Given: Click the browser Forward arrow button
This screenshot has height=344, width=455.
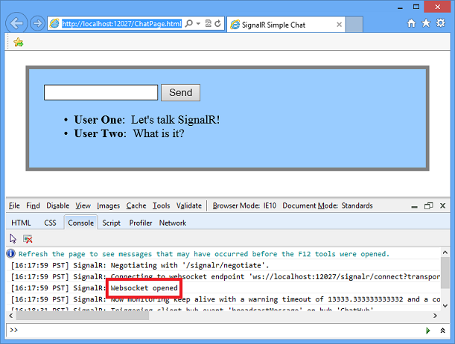Looking at the screenshot, I should point(37,24).
